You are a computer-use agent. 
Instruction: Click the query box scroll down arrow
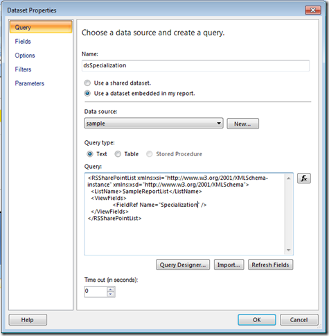[x=289, y=250]
